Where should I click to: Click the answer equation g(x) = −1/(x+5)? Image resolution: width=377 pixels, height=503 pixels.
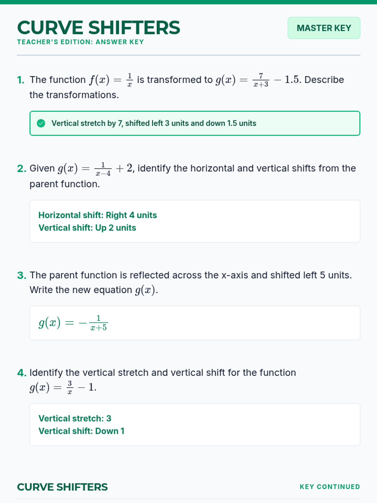click(73, 323)
